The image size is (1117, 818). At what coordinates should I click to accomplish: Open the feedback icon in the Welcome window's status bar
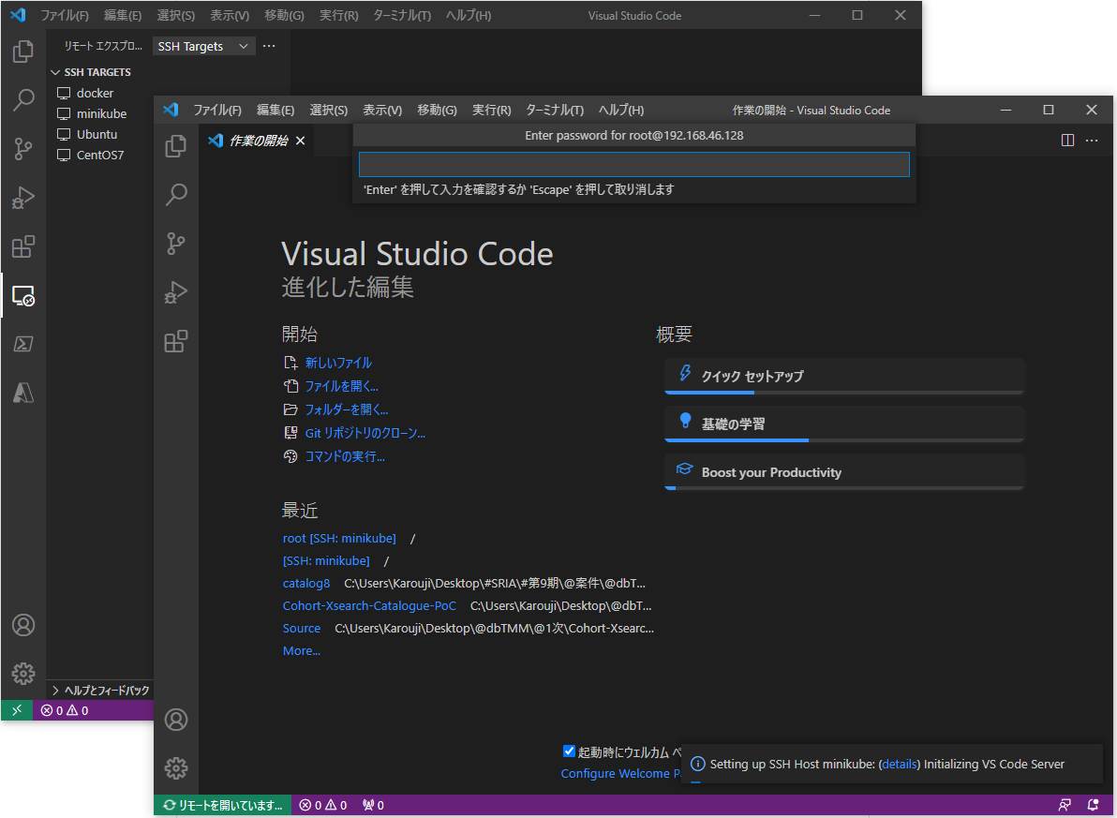(1065, 805)
